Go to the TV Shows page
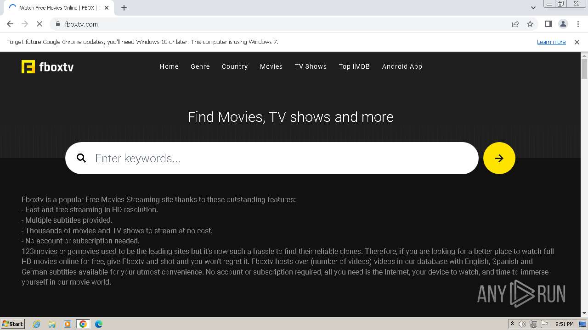 311,66
